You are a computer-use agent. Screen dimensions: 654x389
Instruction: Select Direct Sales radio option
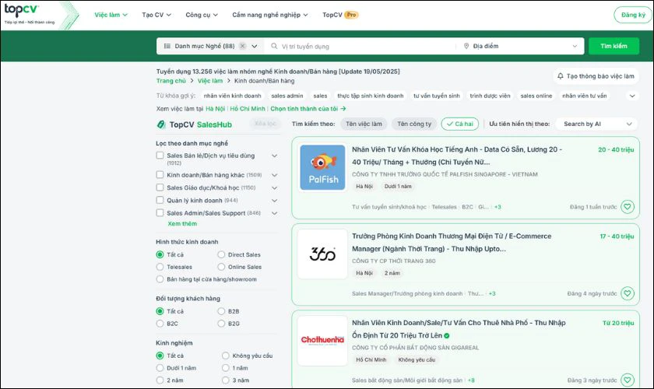point(221,254)
